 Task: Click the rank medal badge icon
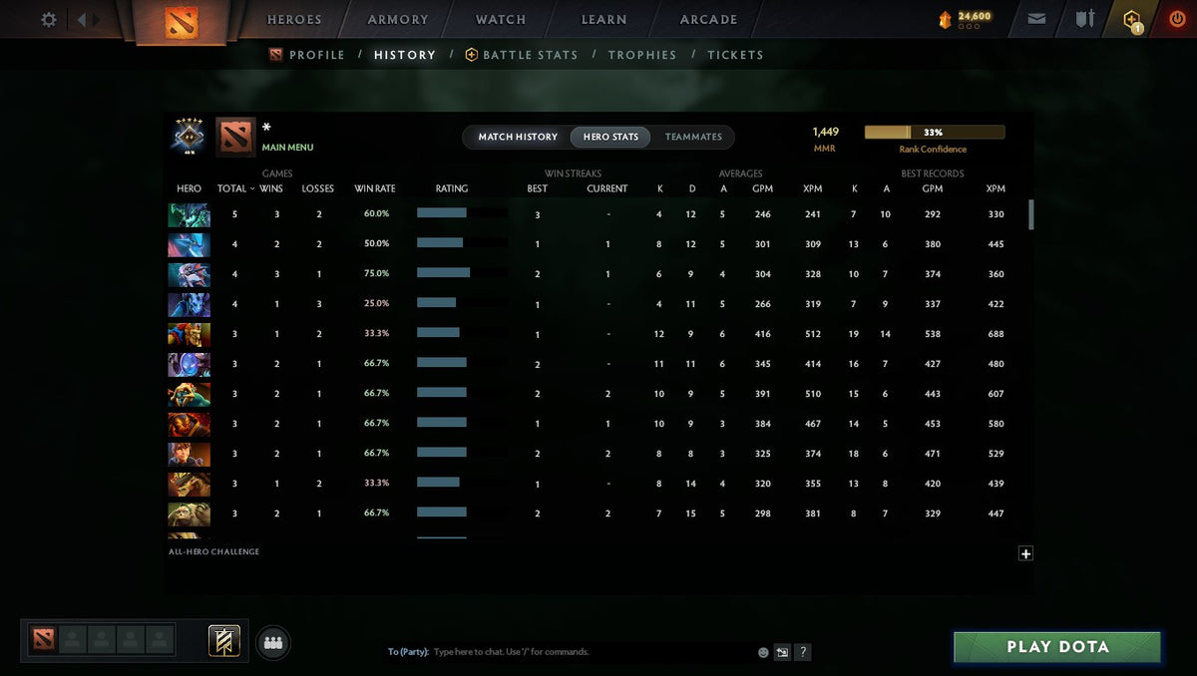click(189, 137)
